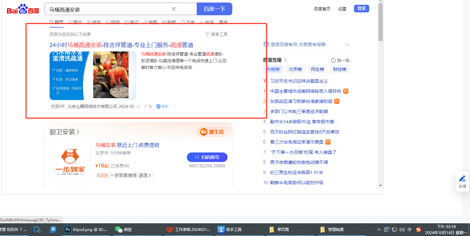Screen dimensions: 470x236
Task: Click the Baidu logo
Action: pos(23,9)
